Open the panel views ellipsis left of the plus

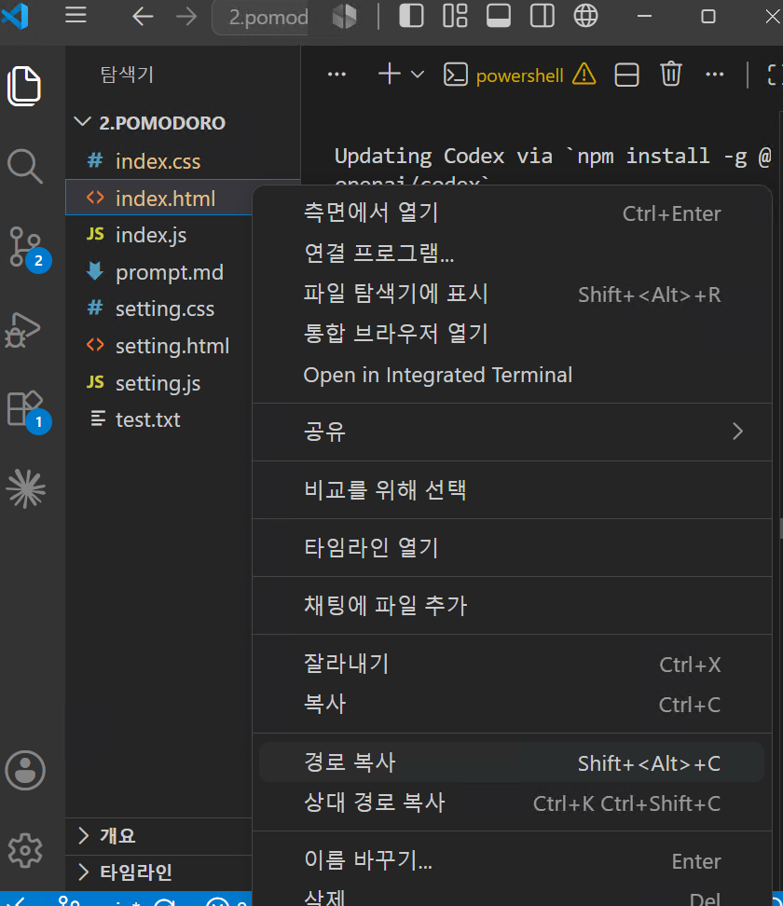point(337,74)
